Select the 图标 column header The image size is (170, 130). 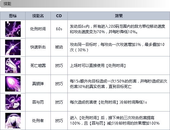[x=13, y=16]
